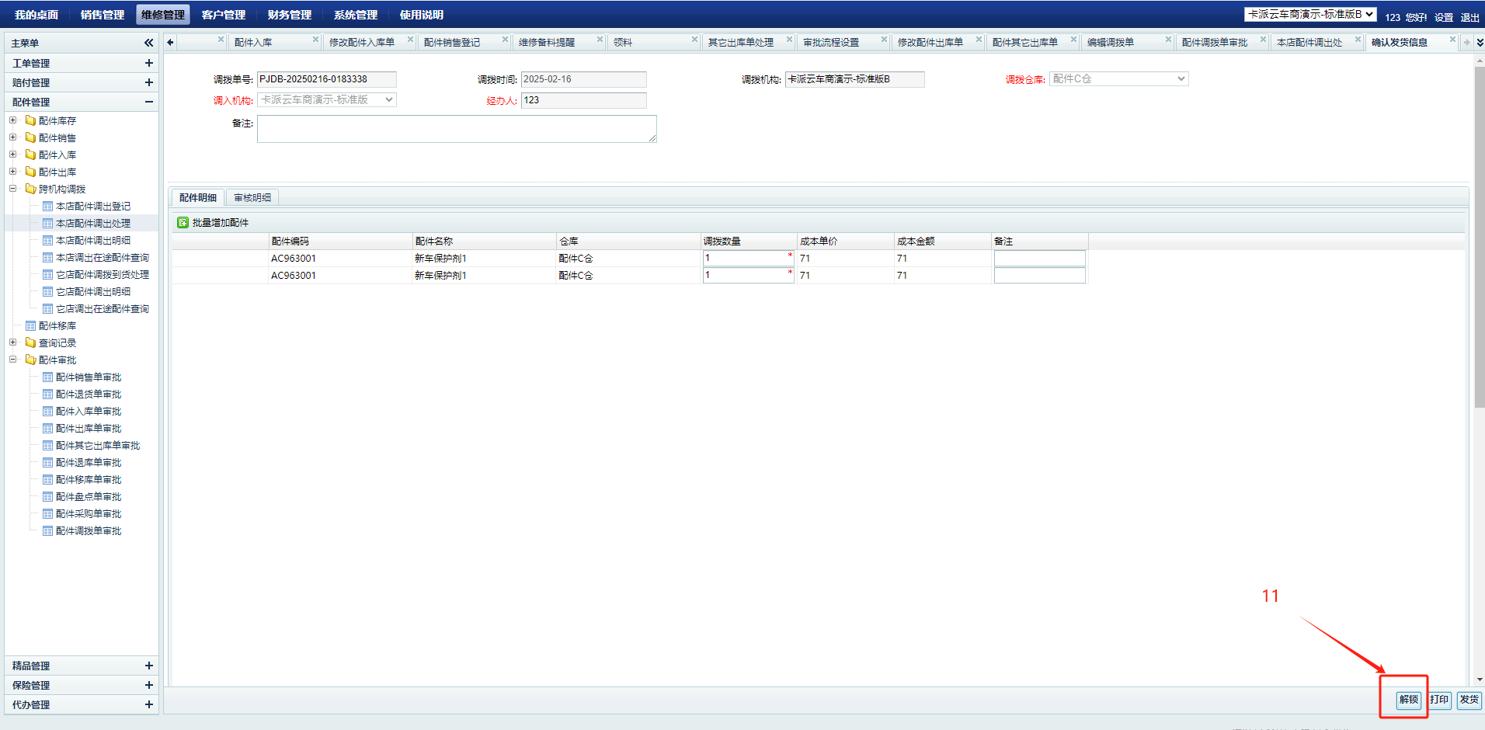Open 配件调拨单审批 in the sidebar tree
1485x730 pixels.
click(x=88, y=531)
